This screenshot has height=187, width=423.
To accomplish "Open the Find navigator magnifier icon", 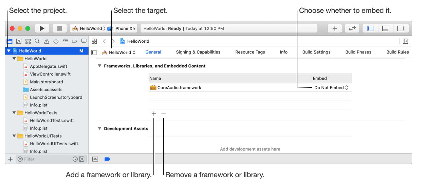I will [x=37, y=41].
